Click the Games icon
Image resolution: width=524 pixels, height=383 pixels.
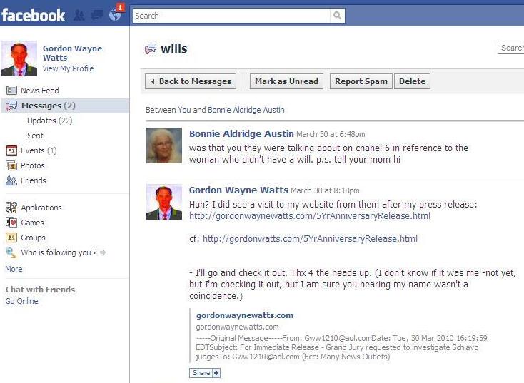coord(11,223)
